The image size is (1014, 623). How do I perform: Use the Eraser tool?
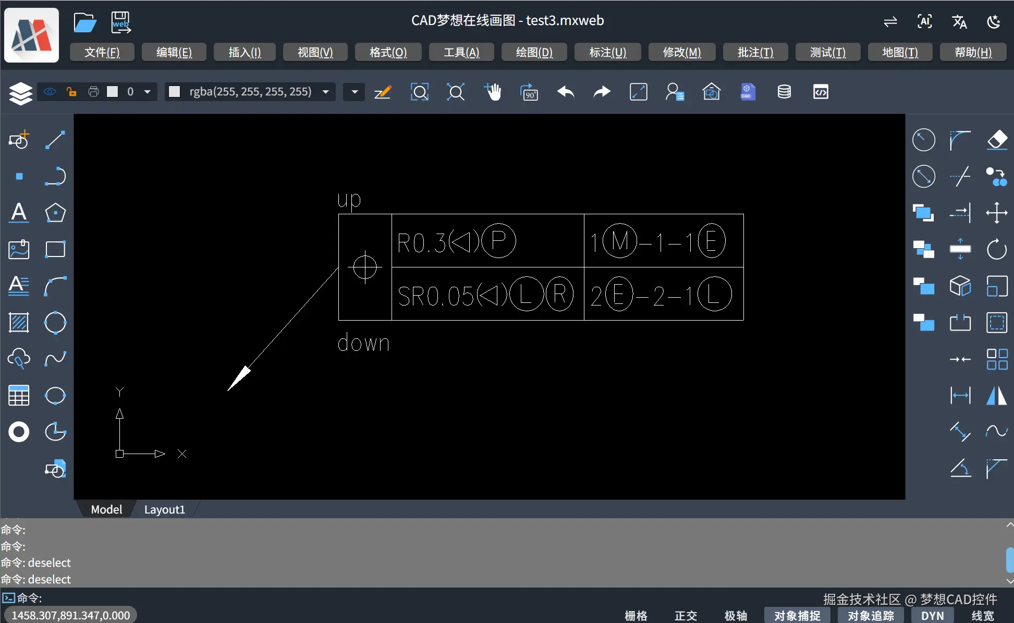[998, 140]
